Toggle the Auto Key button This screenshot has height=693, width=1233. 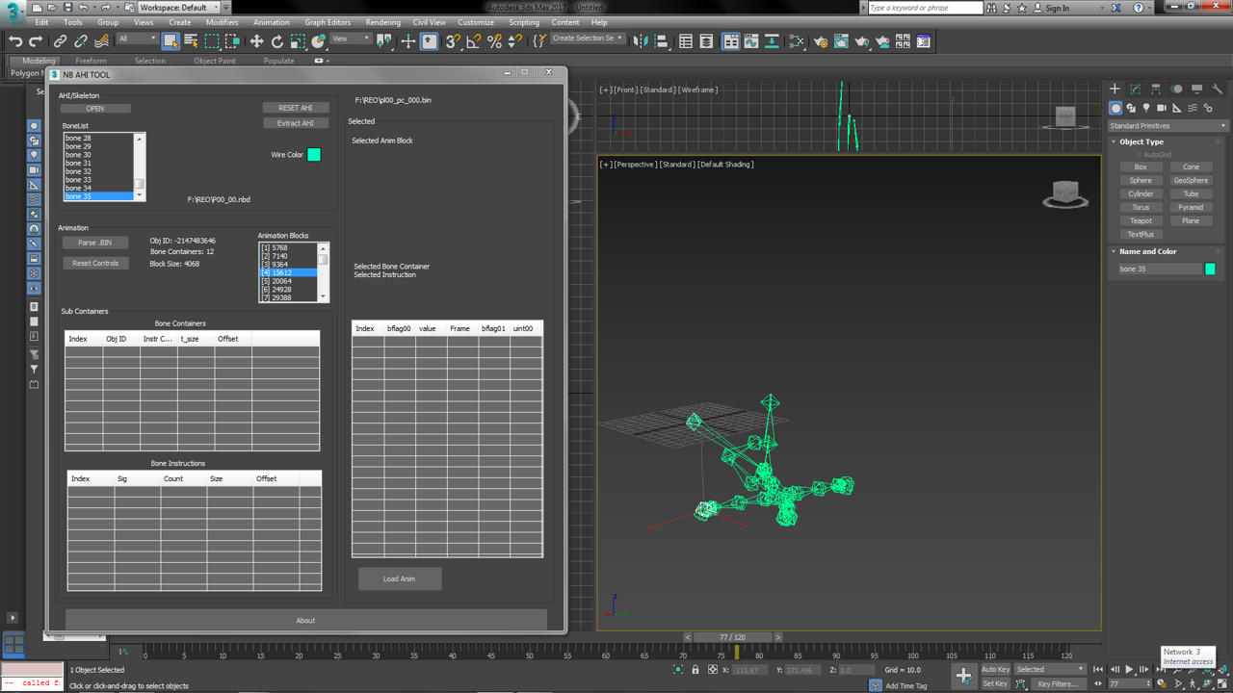[x=995, y=669]
